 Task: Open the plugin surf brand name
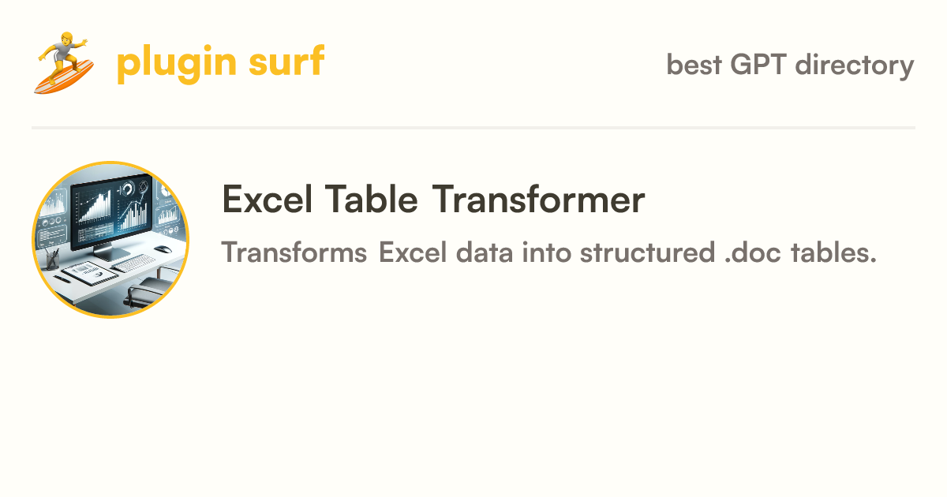[x=220, y=63]
